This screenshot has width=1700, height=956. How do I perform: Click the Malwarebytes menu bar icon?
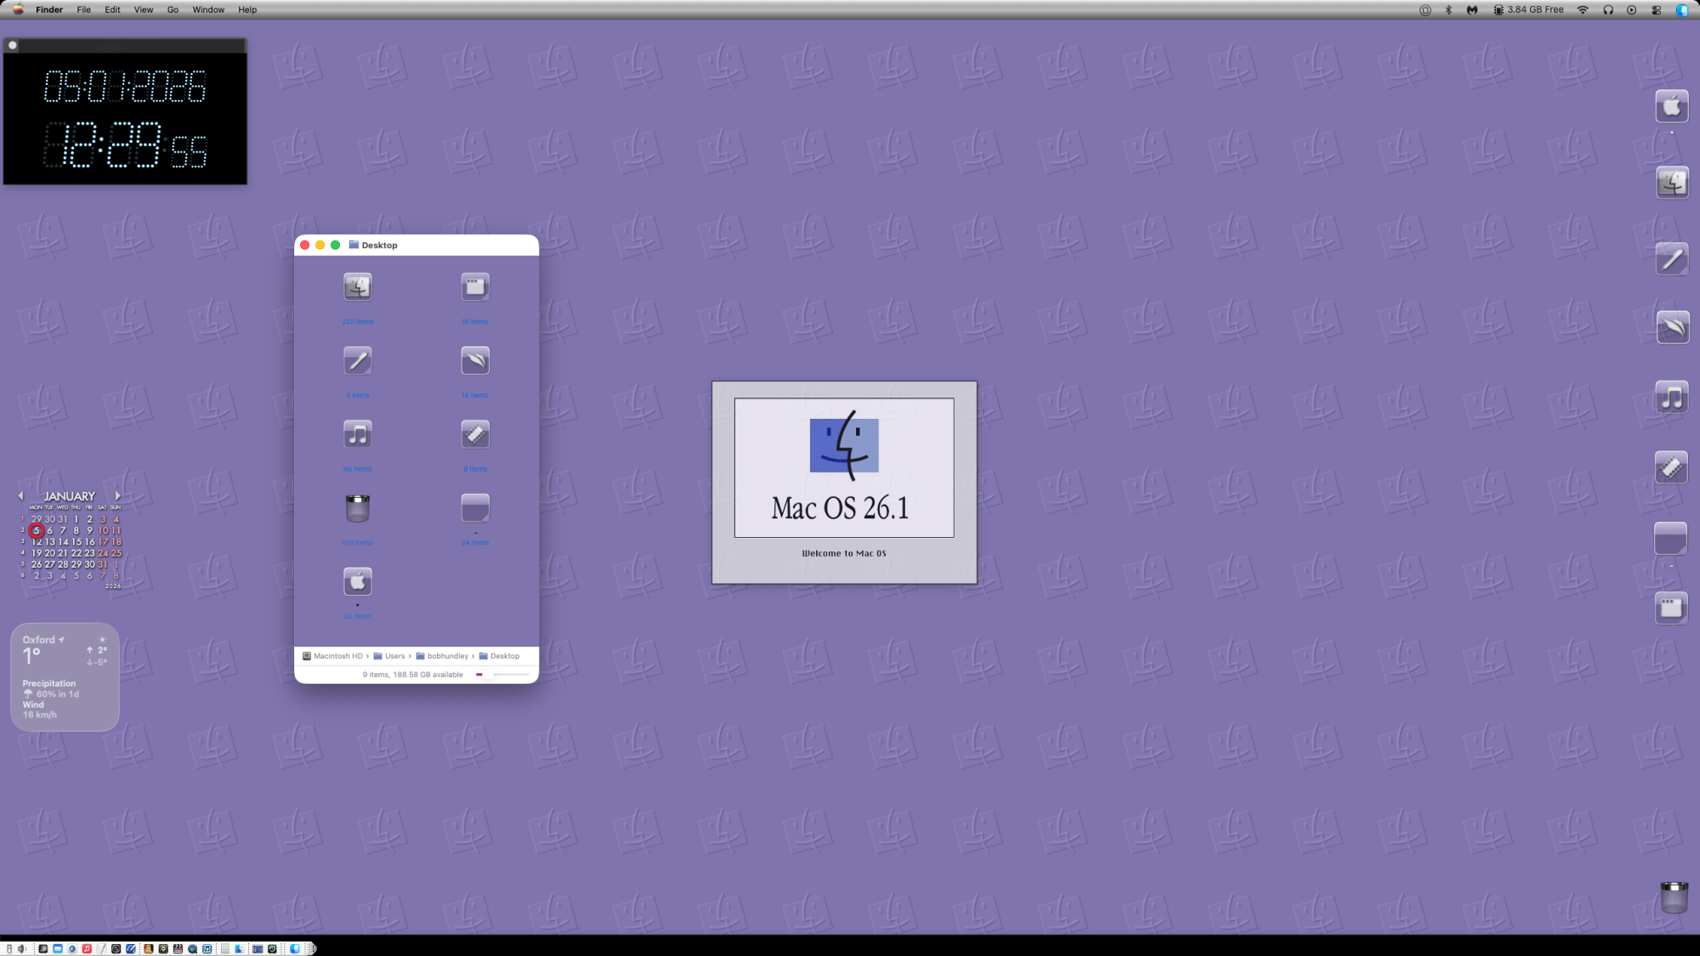(x=1472, y=10)
